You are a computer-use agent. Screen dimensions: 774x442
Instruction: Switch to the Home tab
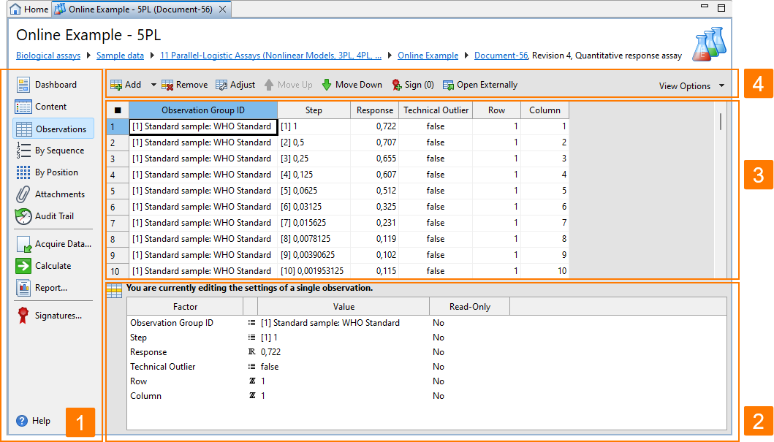tap(30, 9)
